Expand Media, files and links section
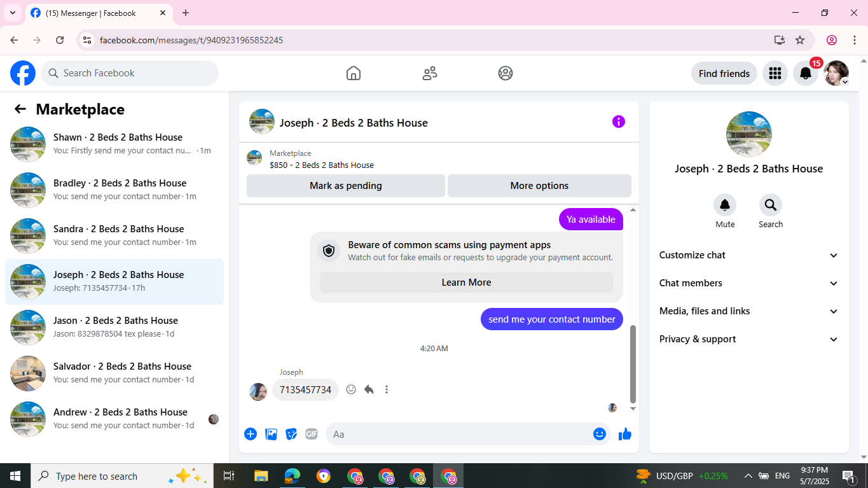The image size is (868, 488). coord(748,311)
